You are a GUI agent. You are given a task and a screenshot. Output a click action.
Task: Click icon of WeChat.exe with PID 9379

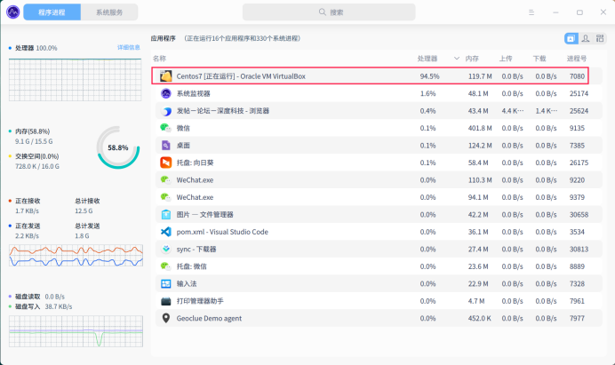[x=166, y=197]
